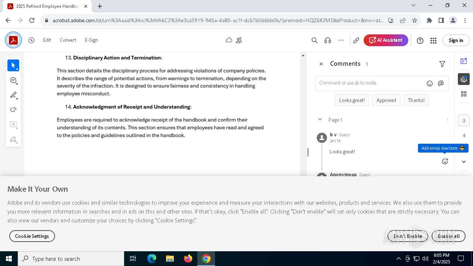Open the E-Sign menu
This screenshot has width=473, height=266.
coord(91,40)
